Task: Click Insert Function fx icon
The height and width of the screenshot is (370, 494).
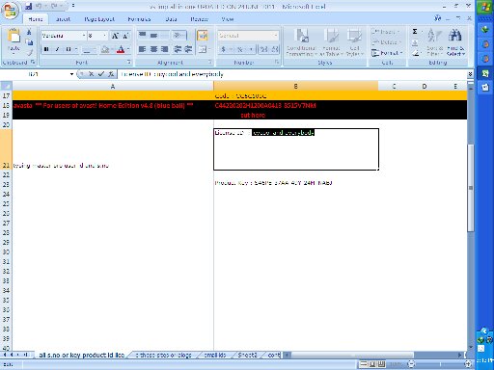Action: coord(111,74)
